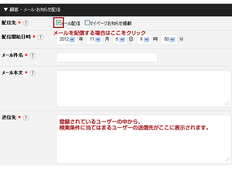Open help icon beside 配信開始日時 label
The width and height of the screenshot is (232, 173).
[x=40, y=37]
